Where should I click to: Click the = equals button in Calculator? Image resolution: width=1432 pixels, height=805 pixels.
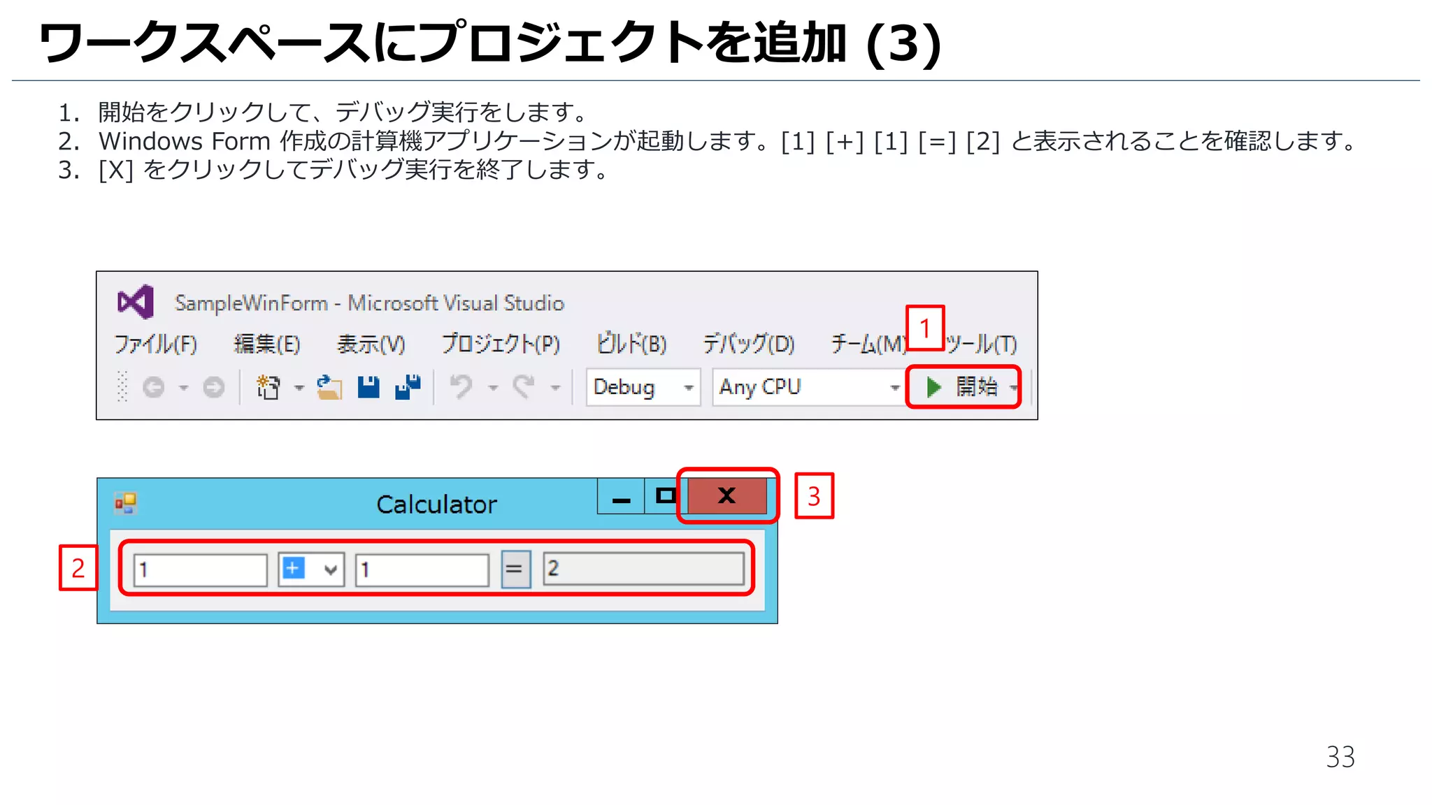[x=515, y=569]
